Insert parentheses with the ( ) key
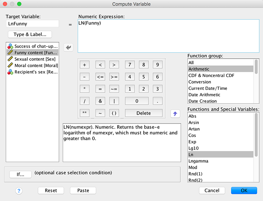The image size is (263, 201). 114,113
